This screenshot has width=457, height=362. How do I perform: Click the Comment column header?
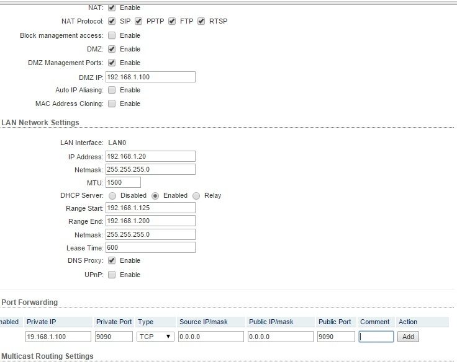375,322
